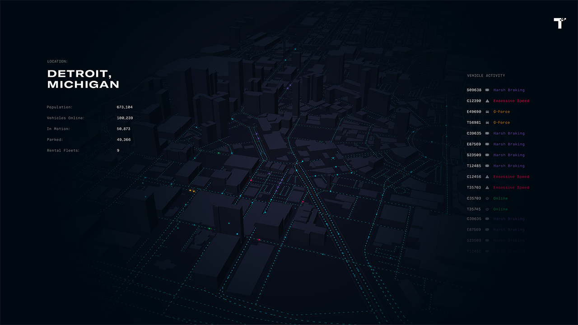This screenshot has width=578, height=325.
Task: Click the car icon next to T56981
Action: tap(487, 123)
